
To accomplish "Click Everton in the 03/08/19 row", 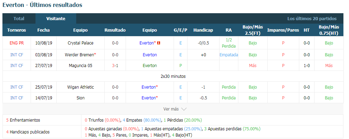I will click(x=150, y=55).
